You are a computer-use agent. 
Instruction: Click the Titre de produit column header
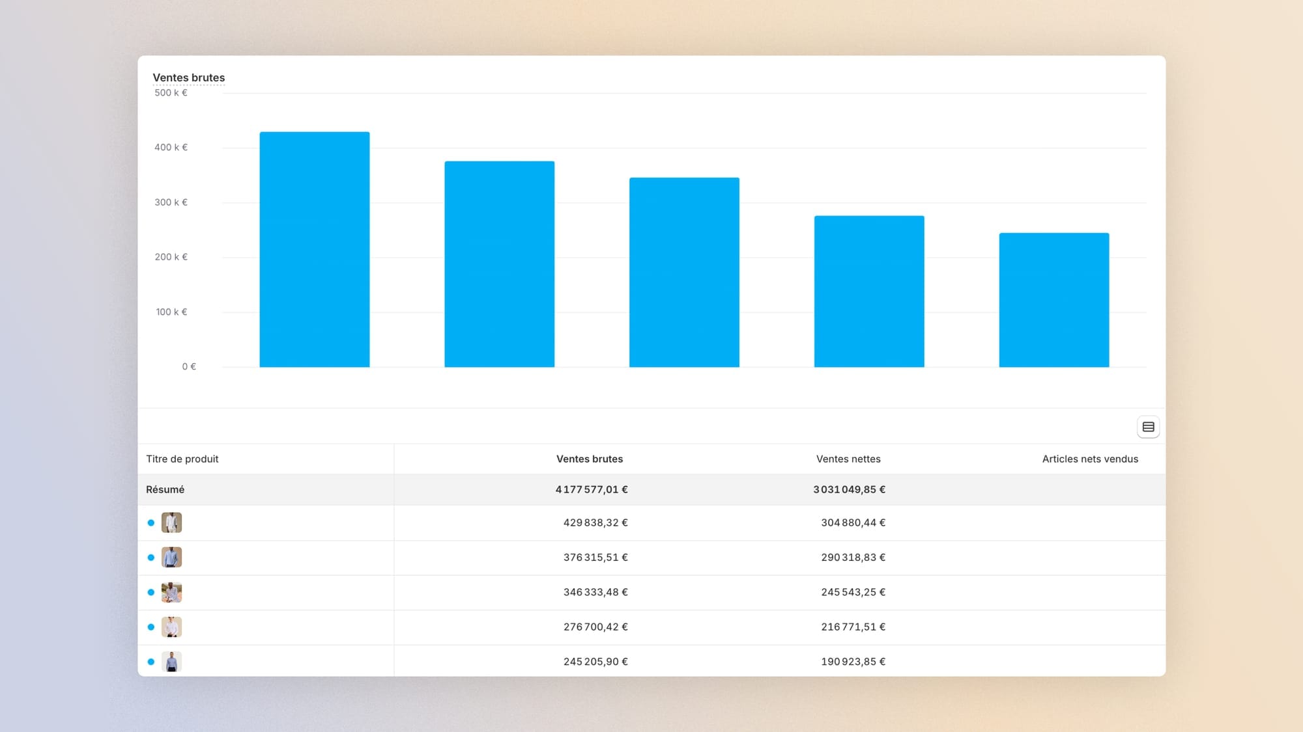click(x=182, y=459)
